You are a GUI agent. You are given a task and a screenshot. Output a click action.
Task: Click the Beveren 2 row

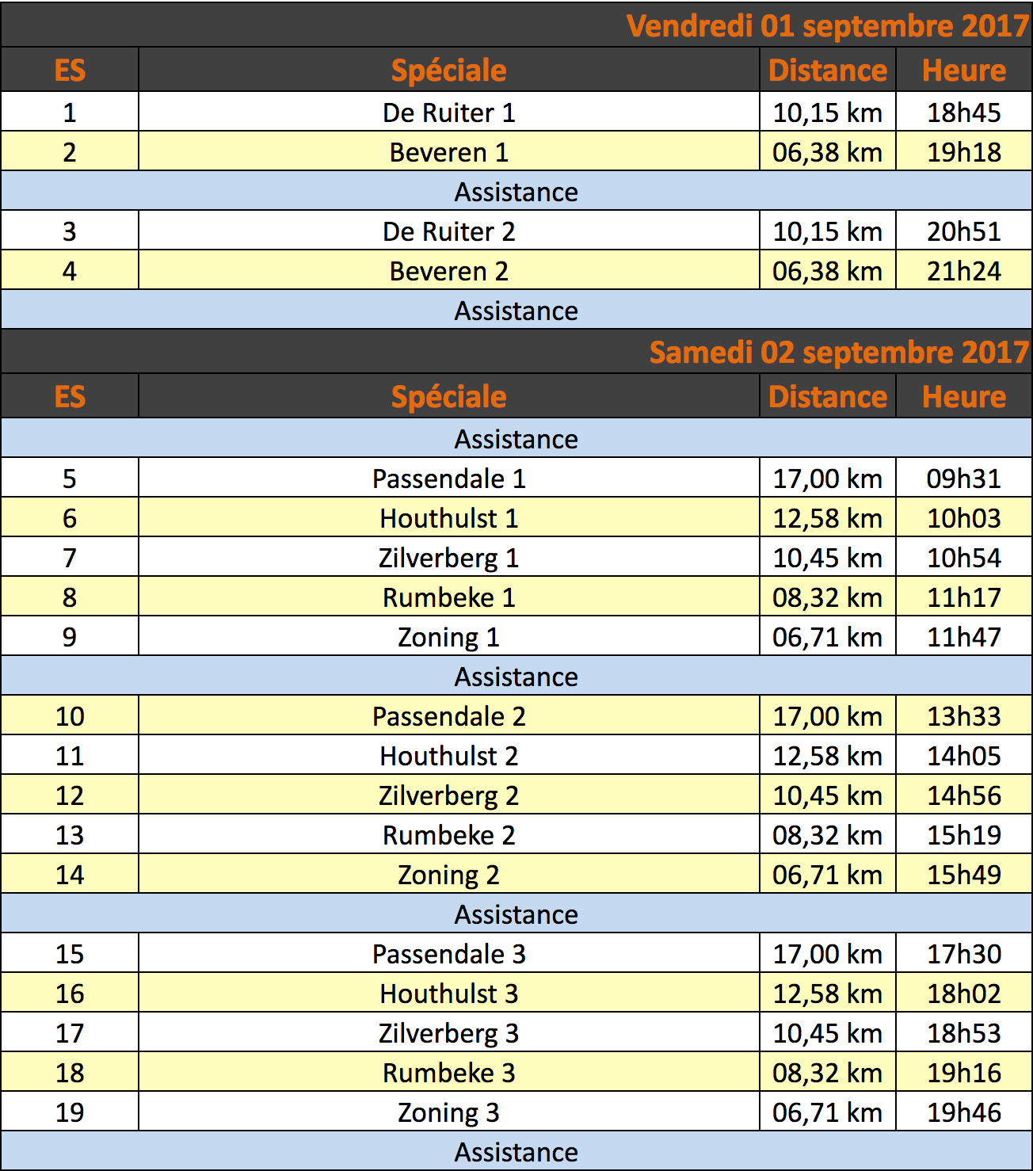(x=516, y=270)
